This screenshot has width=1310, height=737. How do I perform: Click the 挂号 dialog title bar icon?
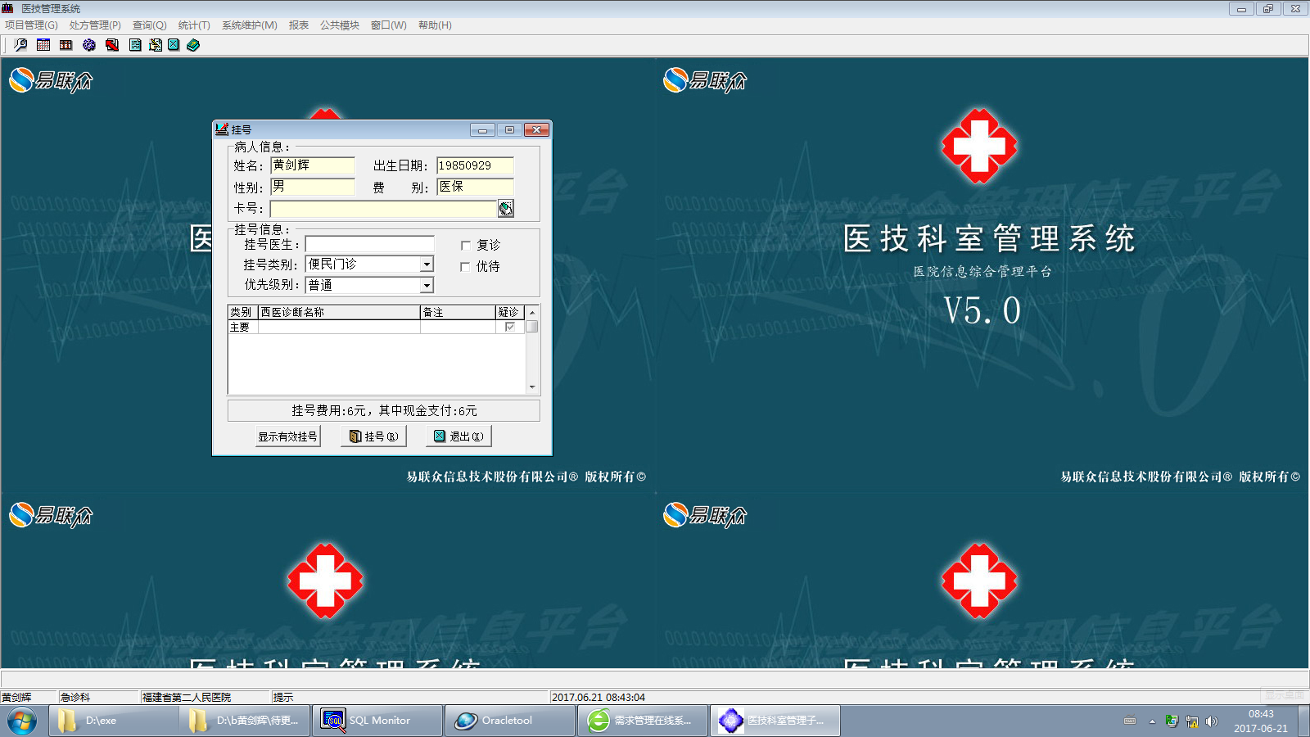(x=221, y=129)
